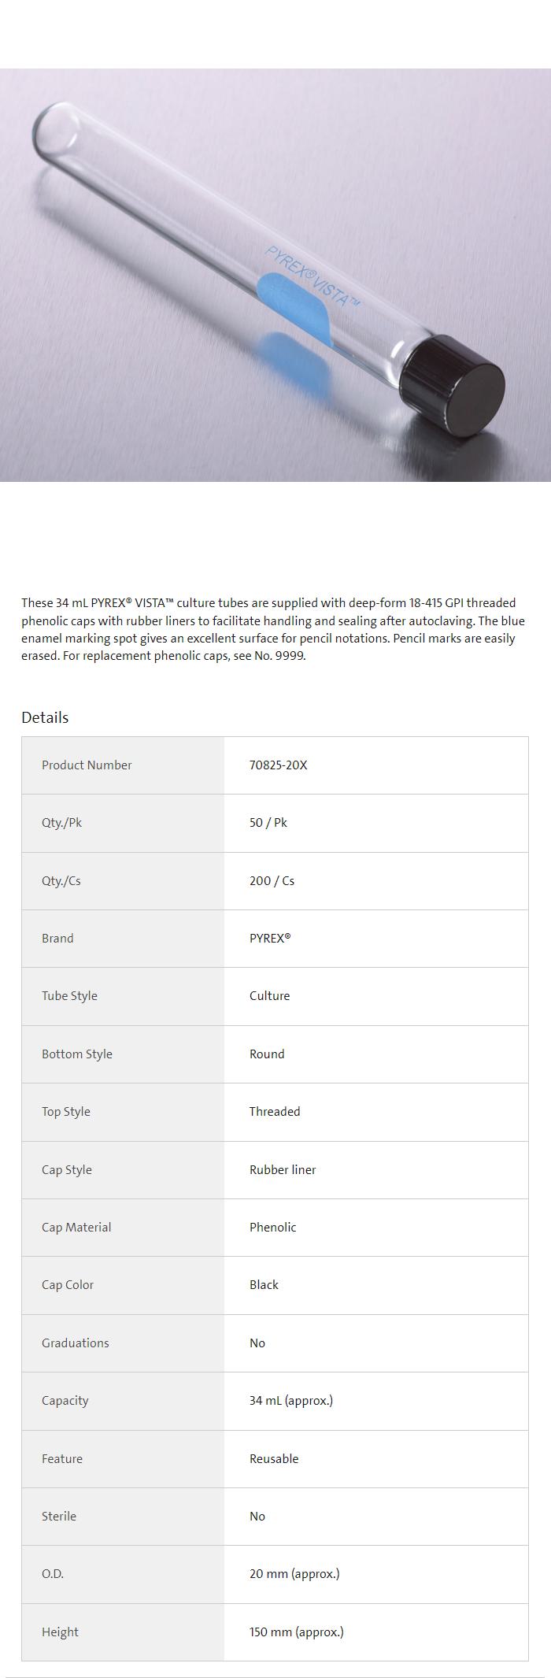Click the Height value 150 mm (approx.)

296,1632
